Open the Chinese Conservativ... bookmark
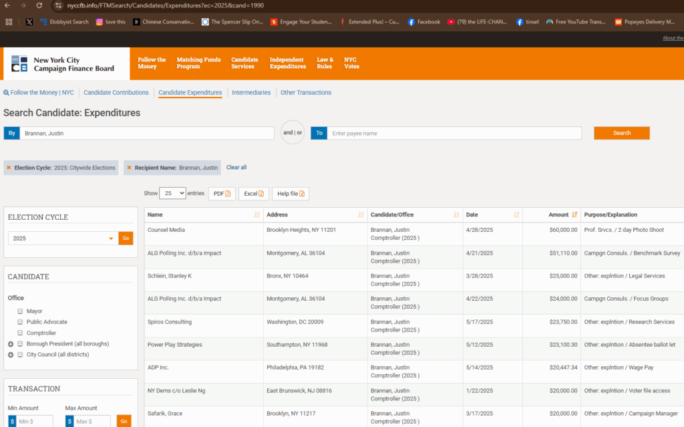Screen dimensions: 684x427 pyautogui.click(x=164, y=22)
